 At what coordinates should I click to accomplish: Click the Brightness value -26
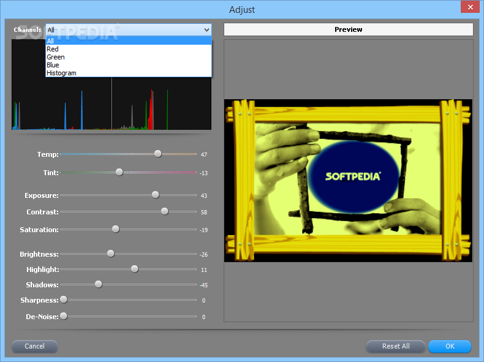coord(203,255)
